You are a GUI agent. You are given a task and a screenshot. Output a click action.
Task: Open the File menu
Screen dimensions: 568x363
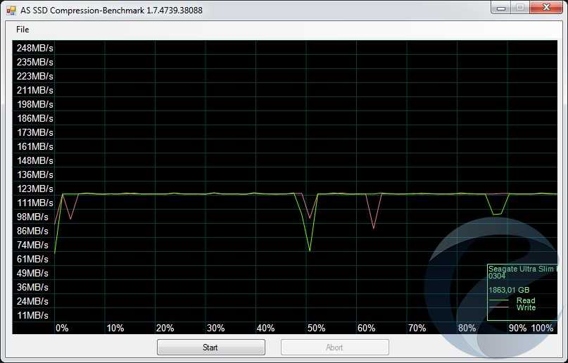point(23,30)
